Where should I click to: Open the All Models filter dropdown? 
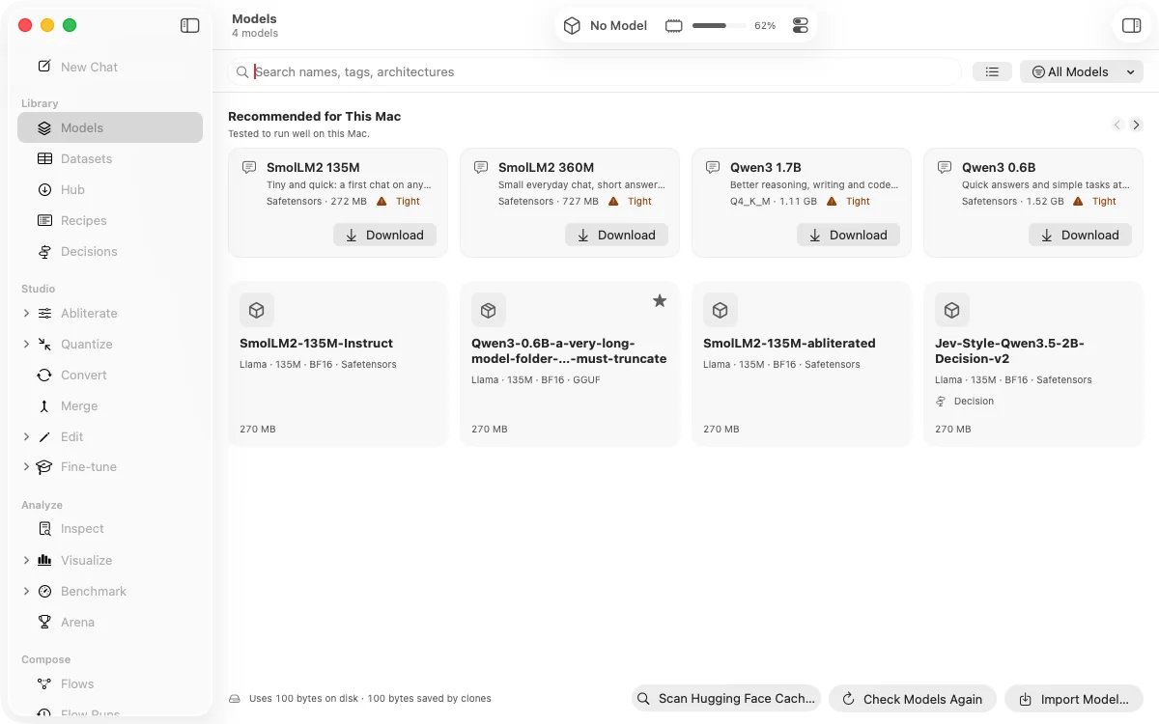pos(1082,71)
